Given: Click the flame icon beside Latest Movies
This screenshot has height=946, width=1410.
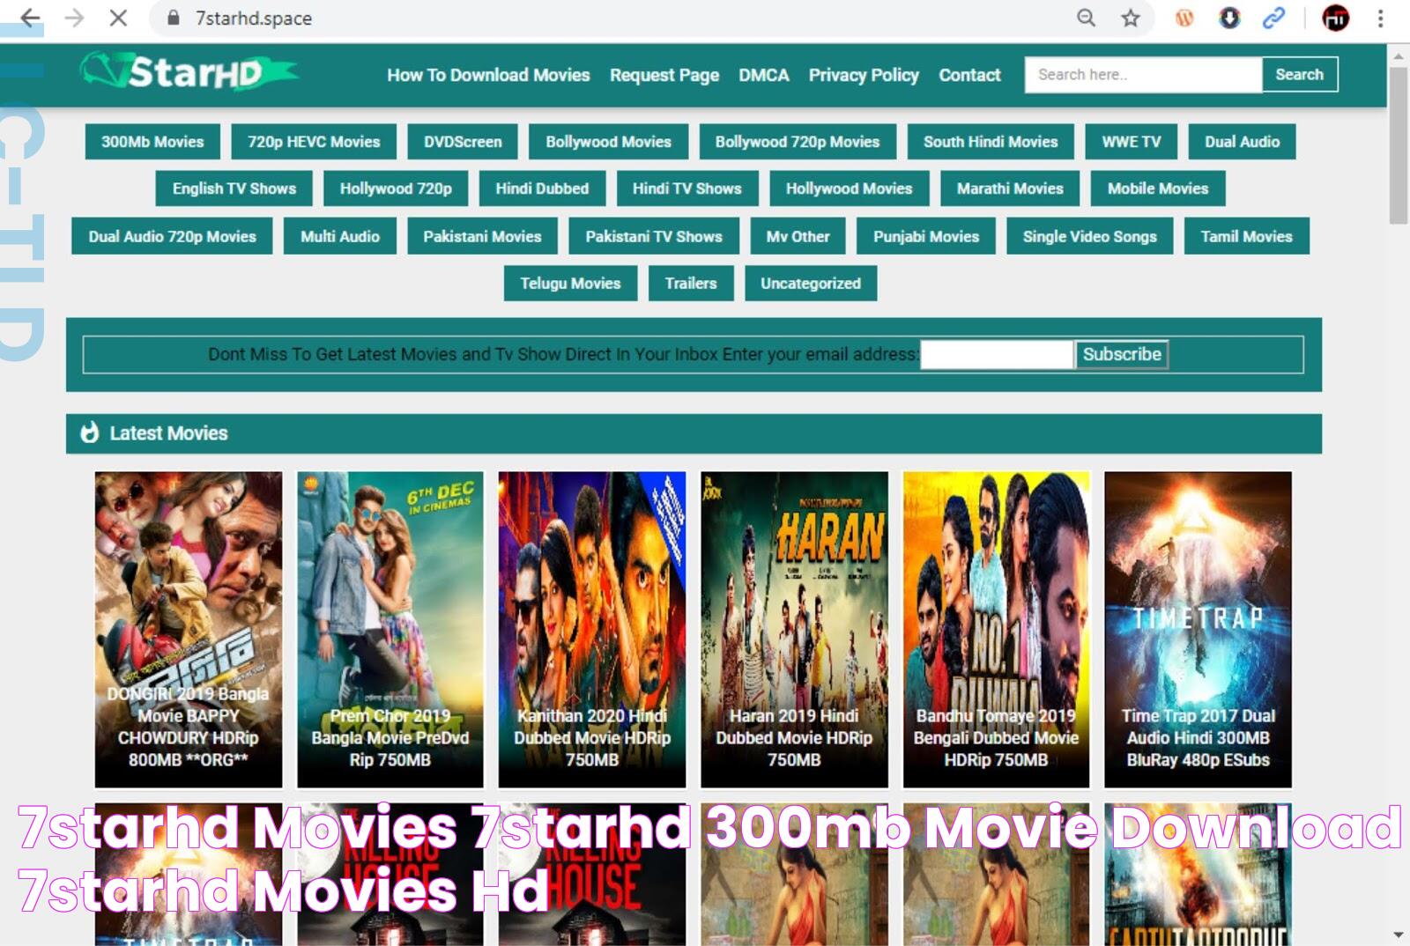Looking at the screenshot, I should [x=90, y=432].
